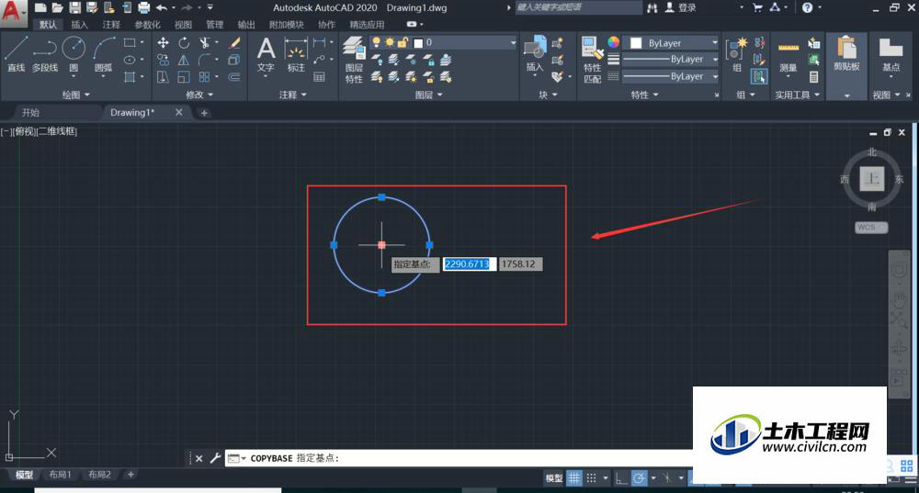
Task: Select the Trim scissors tool
Action: point(204,43)
